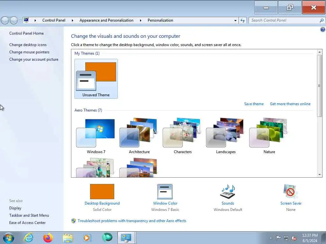Click Change desktop icons link

pos(28,44)
